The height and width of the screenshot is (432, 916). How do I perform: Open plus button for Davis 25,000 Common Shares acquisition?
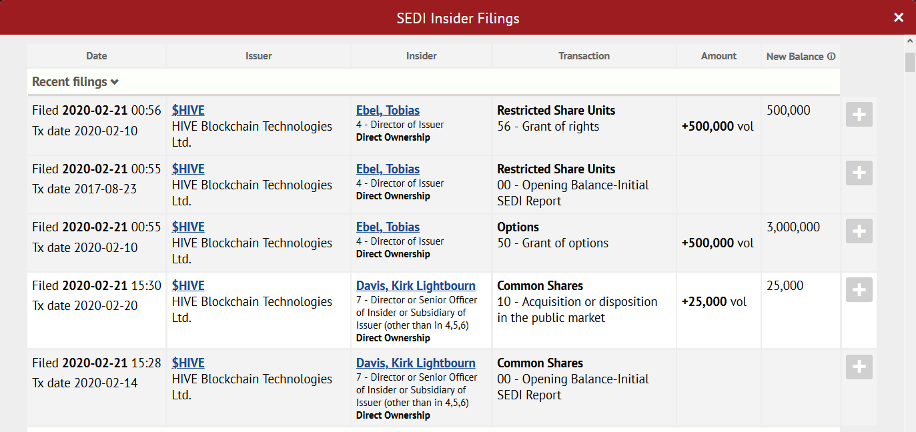[x=859, y=290]
